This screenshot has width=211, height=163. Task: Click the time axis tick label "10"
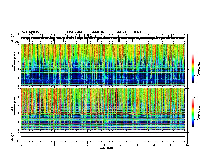pyautogui.click(x=187, y=145)
